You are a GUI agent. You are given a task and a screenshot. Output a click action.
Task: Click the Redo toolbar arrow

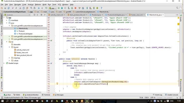click(16, 8)
